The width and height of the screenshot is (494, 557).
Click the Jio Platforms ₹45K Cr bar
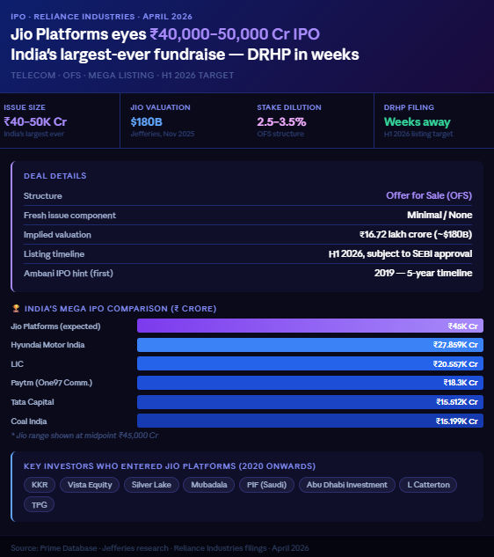(x=310, y=326)
